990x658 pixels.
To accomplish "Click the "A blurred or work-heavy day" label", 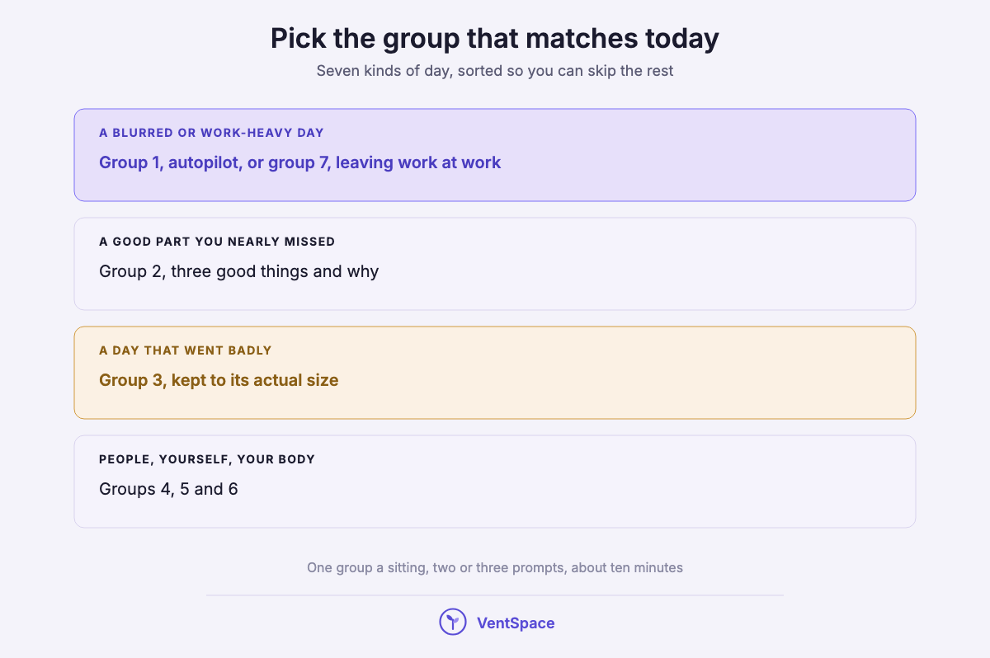I will pos(211,133).
